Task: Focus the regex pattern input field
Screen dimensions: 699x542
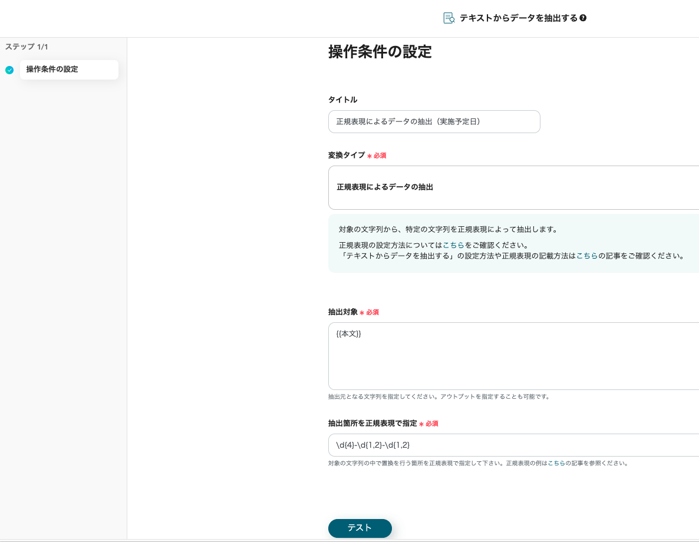Action: (513, 445)
